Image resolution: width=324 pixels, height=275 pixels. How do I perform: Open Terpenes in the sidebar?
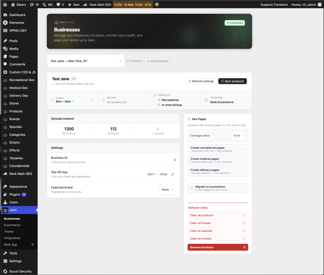16,158
